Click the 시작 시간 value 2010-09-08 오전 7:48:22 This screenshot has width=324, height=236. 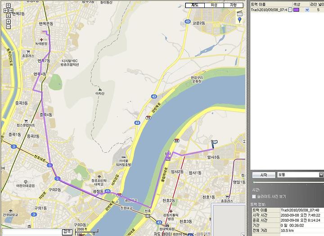[x=301, y=215]
